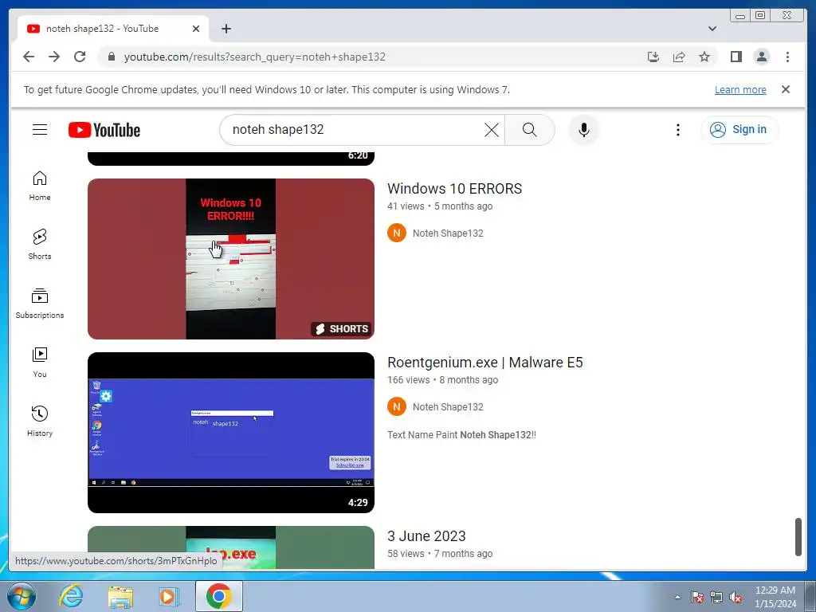Open the Windows Start menu
Image resolution: width=816 pixels, height=612 pixels.
(x=21, y=596)
